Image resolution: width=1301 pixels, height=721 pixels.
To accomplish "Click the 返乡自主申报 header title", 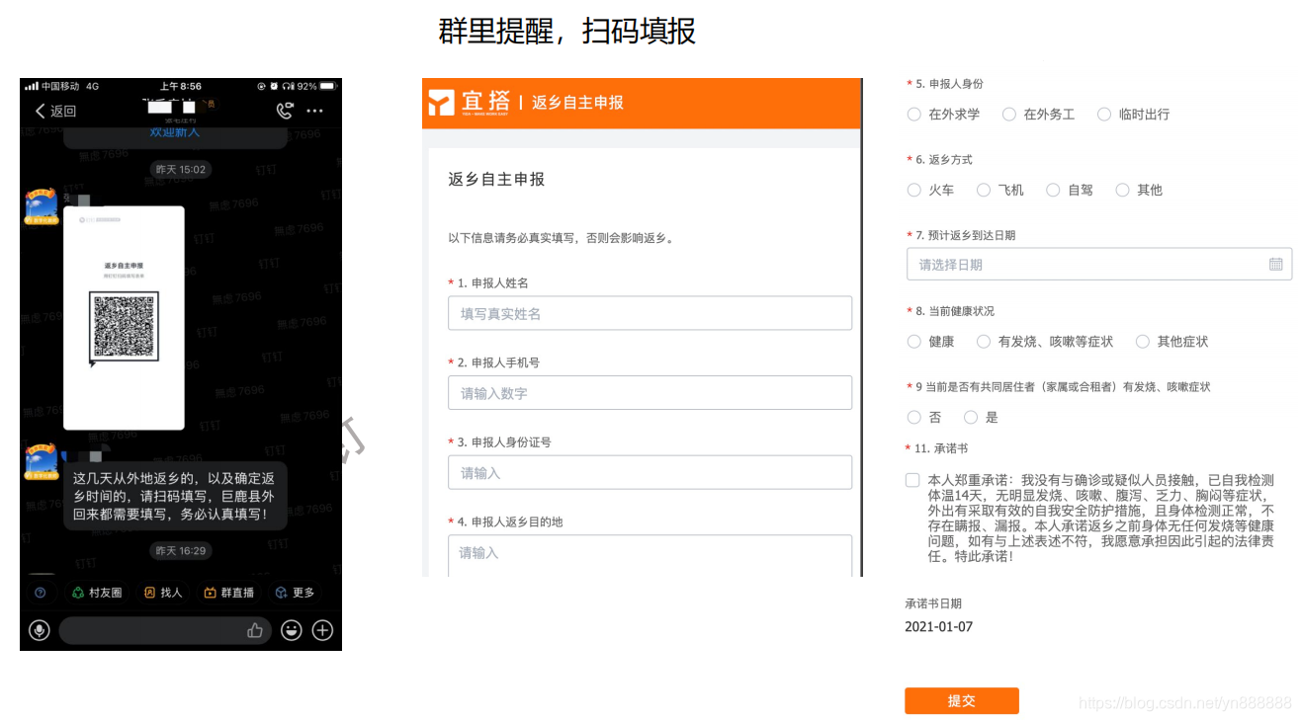I will point(578,102).
